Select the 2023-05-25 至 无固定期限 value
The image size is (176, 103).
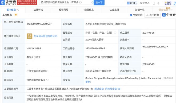point(99,57)
